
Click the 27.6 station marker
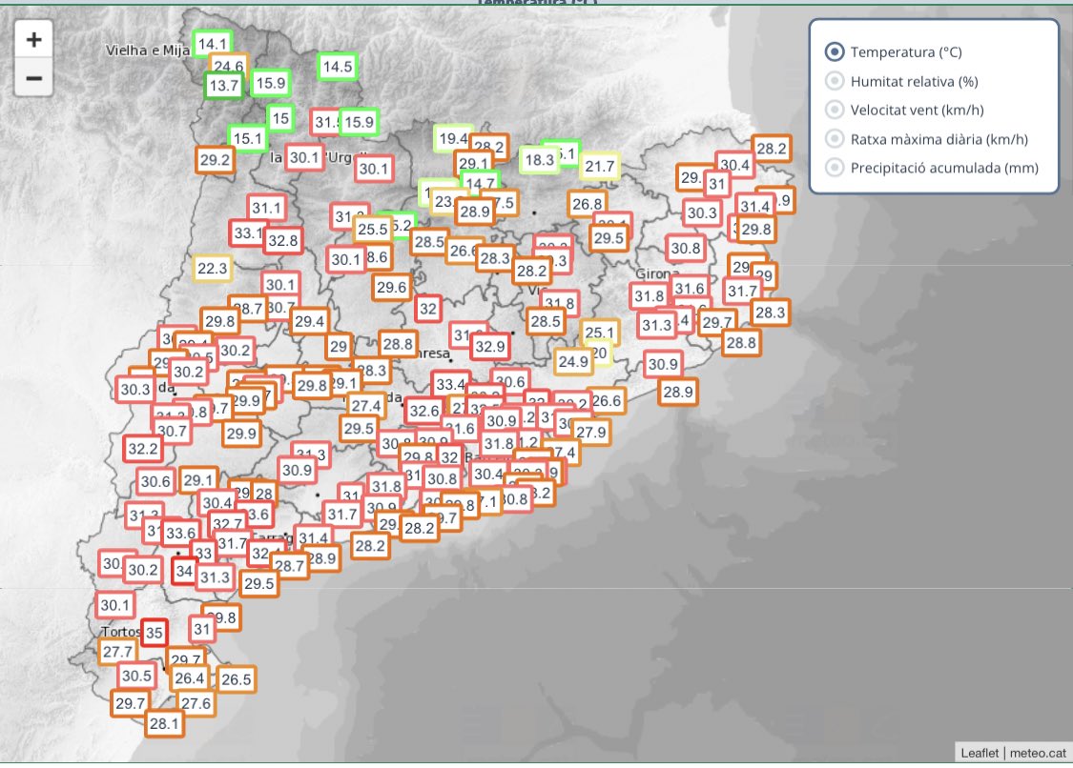(196, 703)
